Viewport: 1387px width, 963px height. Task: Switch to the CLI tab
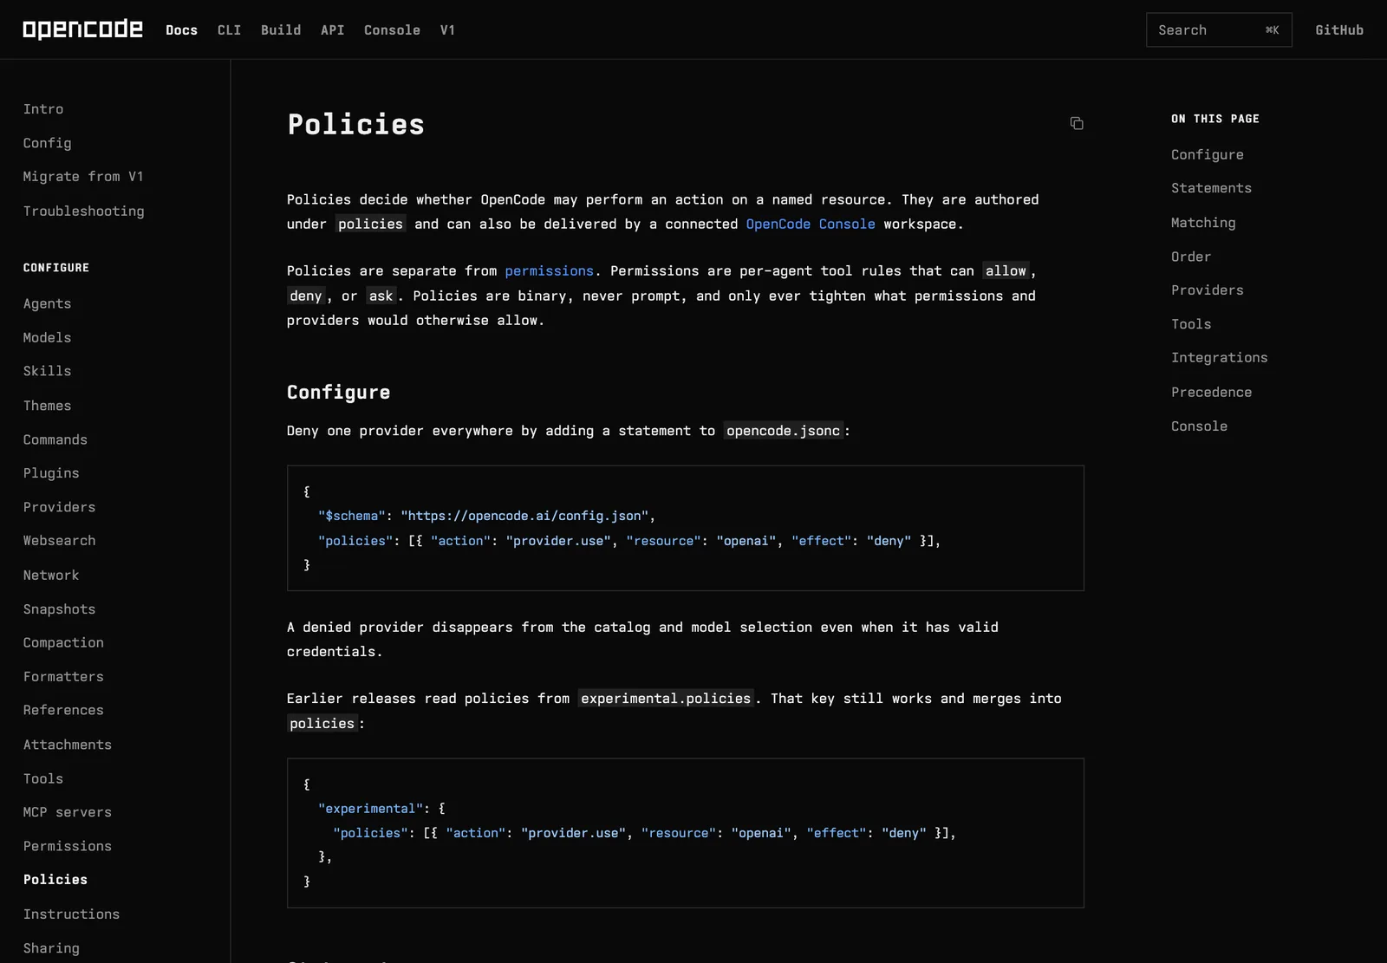click(229, 29)
